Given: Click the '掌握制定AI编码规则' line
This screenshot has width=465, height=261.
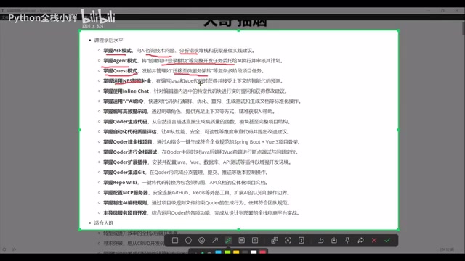Looking at the screenshot, I should click(x=197, y=203).
